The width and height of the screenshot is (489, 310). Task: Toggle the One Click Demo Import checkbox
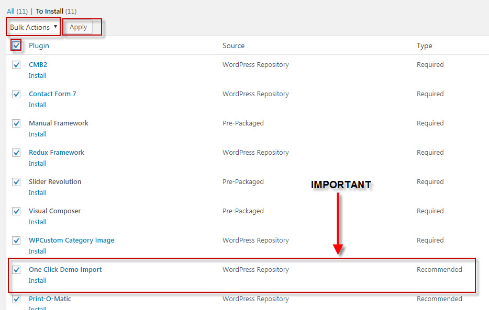(x=17, y=270)
